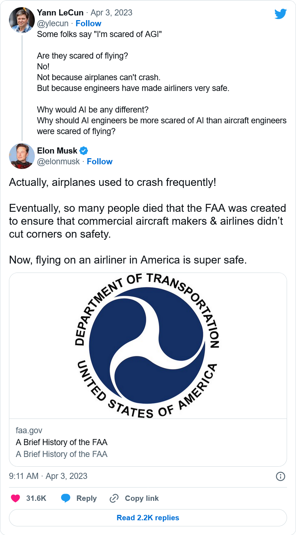The width and height of the screenshot is (296, 535).
Task: Open Elon Musk's profile avatar
Action: (22, 156)
